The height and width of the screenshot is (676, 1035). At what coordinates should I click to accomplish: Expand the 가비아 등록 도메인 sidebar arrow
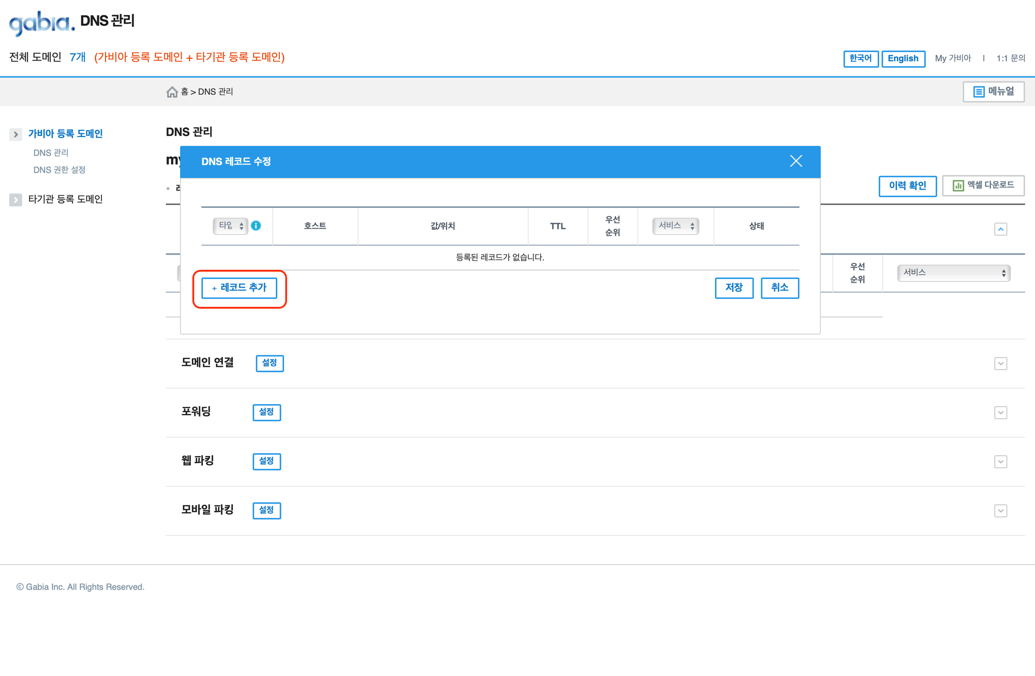click(x=16, y=134)
